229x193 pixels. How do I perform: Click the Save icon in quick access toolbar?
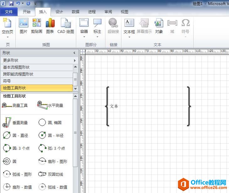(11, 3)
